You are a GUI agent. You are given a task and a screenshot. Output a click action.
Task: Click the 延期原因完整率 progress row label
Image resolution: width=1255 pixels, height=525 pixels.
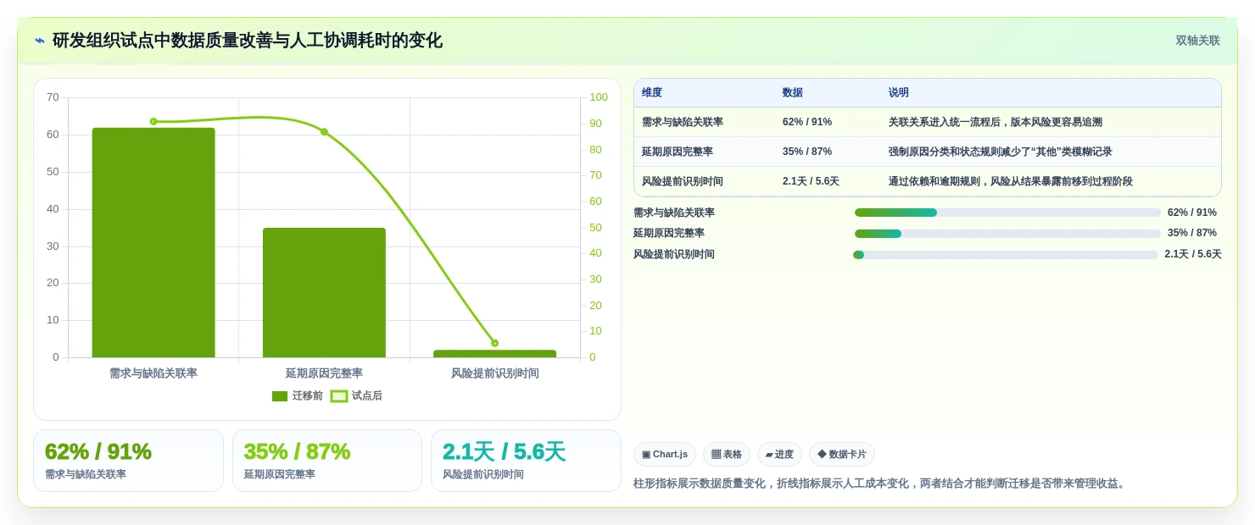point(669,233)
